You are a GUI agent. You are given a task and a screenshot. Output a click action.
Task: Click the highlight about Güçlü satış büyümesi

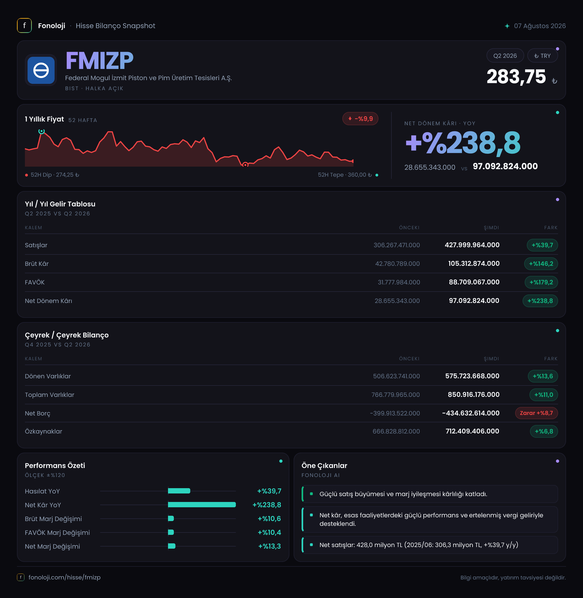(x=430, y=494)
